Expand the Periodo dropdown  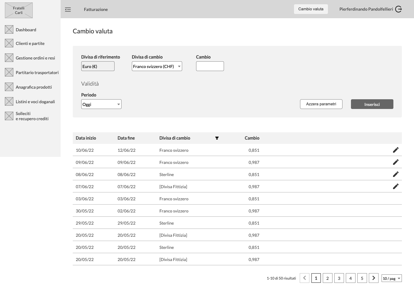tap(101, 104)
